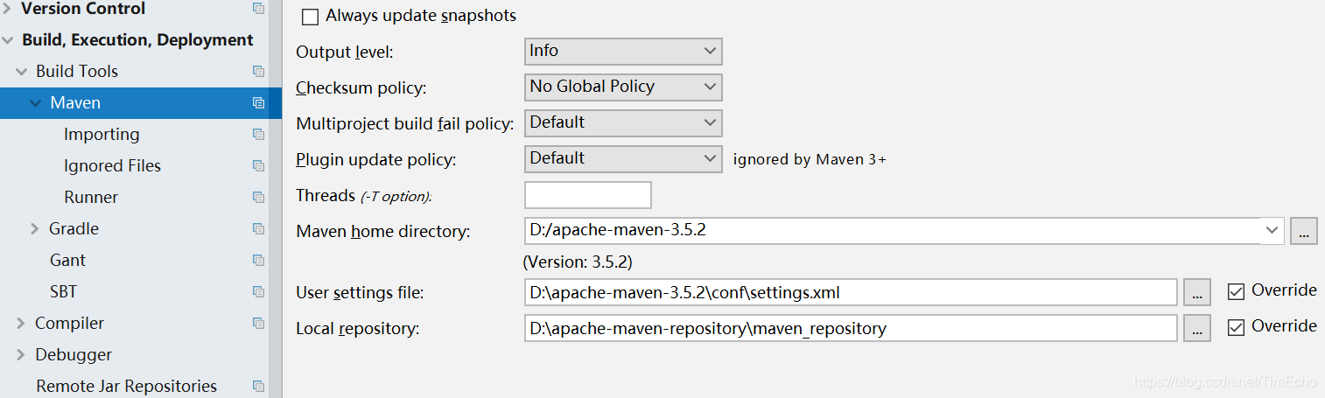Open Remote Jar Repositories page
Screen dimensions: 1325x398
[126, 386]
